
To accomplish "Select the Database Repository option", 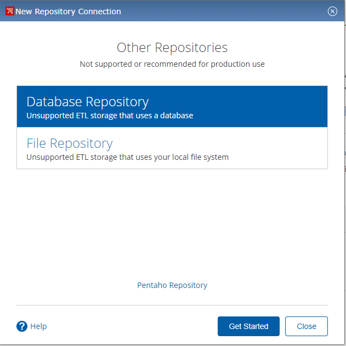I will (172, 107).
